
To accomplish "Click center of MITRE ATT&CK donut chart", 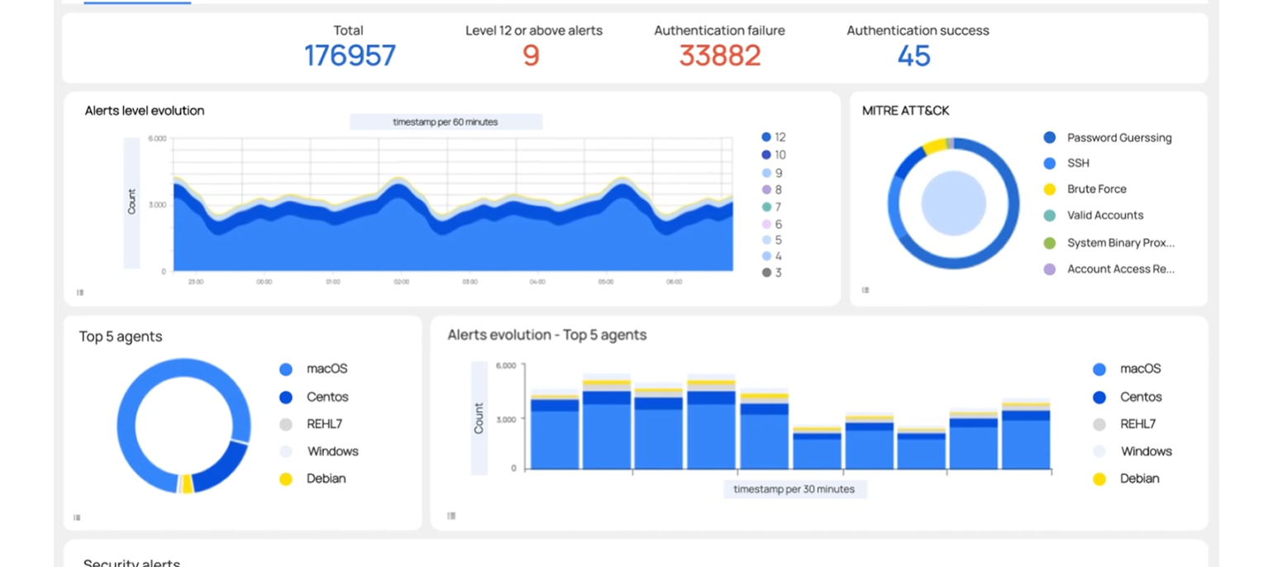I will point(953,203).
